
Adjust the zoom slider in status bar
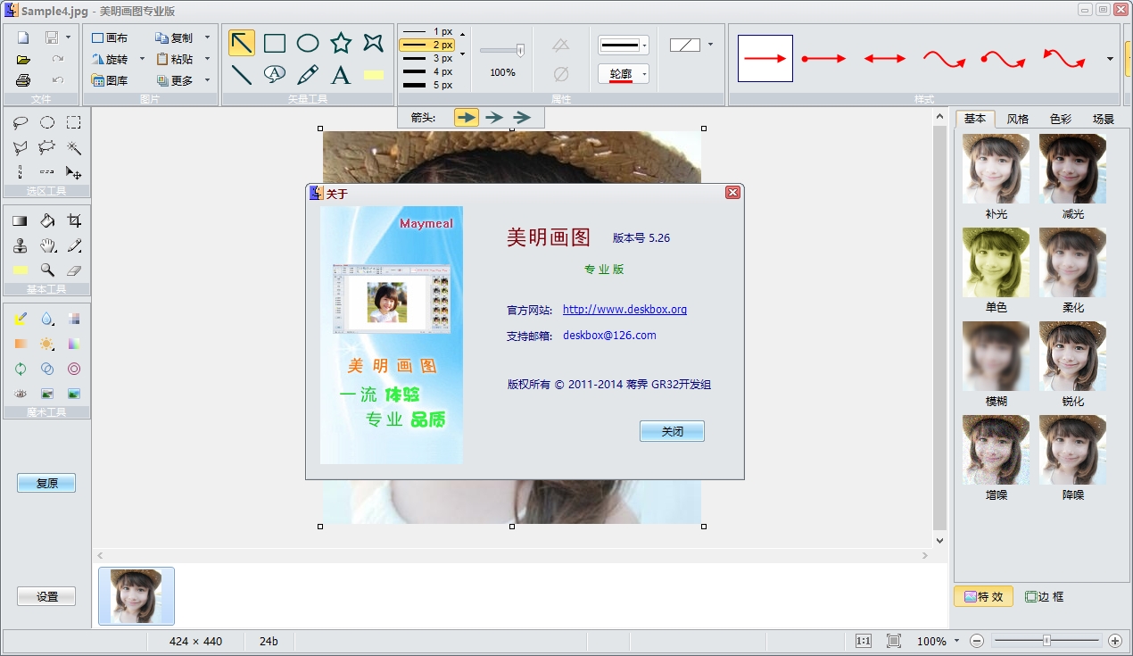coord(1046,641)
